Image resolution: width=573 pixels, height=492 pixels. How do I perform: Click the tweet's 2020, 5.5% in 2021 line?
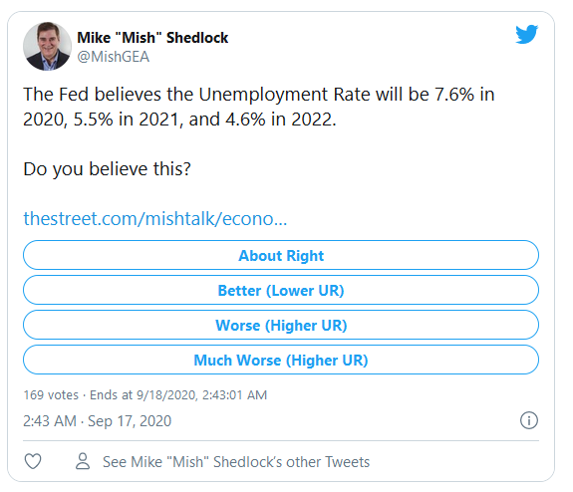(x=179, y=120)
